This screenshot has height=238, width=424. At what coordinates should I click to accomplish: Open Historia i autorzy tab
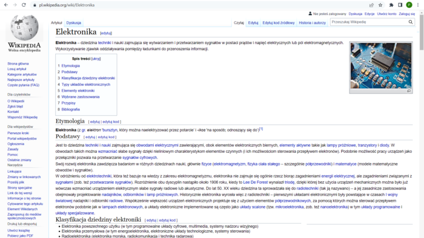pos(313,23)
